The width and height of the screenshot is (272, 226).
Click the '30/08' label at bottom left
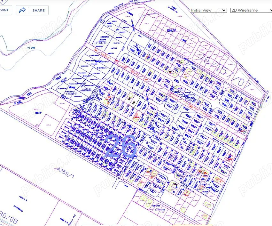pos(9,217)
